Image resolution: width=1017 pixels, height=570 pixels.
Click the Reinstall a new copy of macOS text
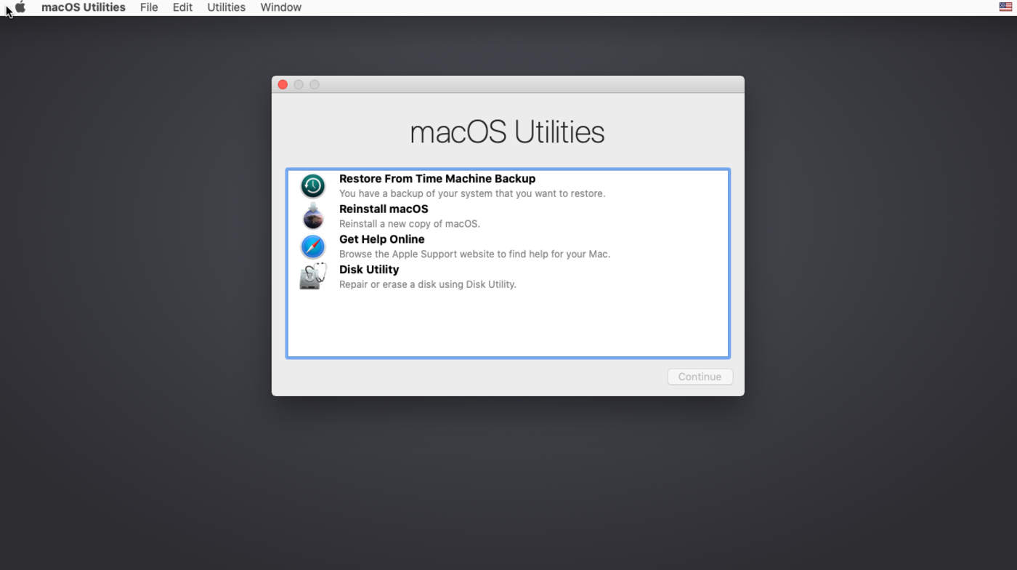[x=409, y=224]
